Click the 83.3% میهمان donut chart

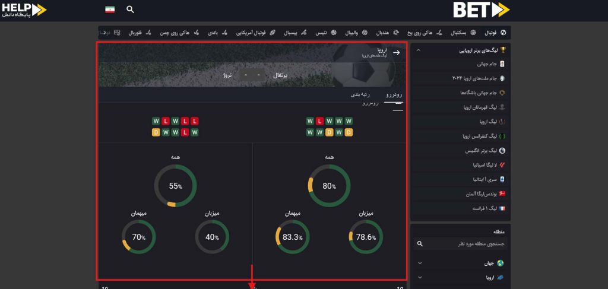pos(292,237)
